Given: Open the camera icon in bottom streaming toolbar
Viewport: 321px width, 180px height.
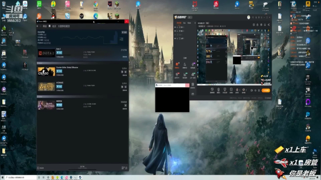Looking at the screenshot, I should [x=218, y=90].
